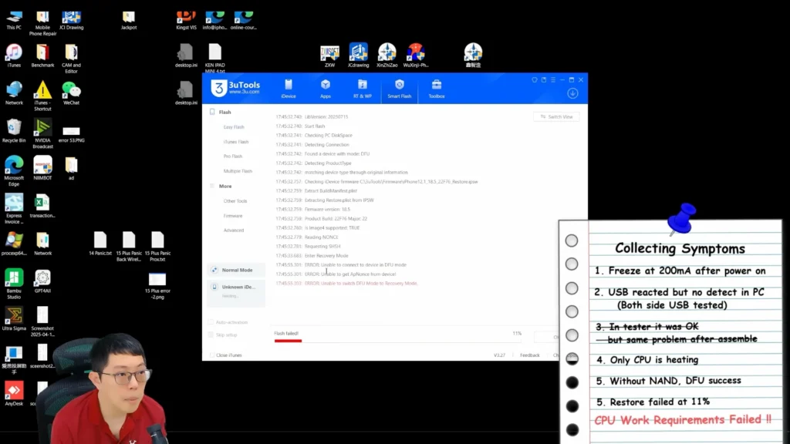Open the CAM and Editor folder
Screen dimensions: 790x444
pyautogui.click(x=71, y=59)
